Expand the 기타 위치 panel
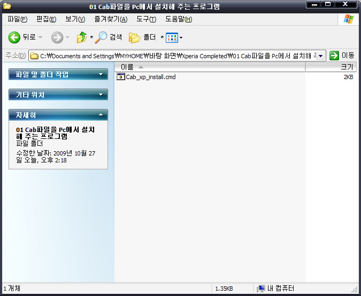The height and width of the screenshot is (296, 361). pyautogui.click(x=101, y=95)
